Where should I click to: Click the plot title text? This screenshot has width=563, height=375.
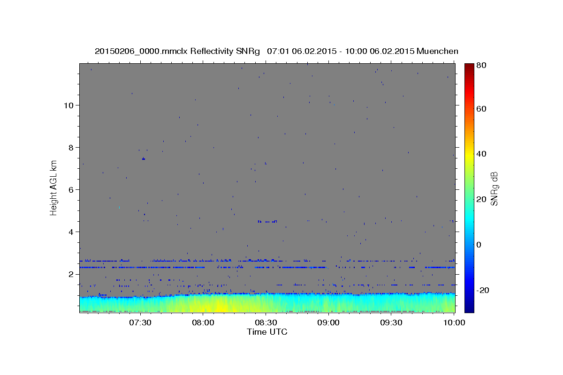[276, 51]
